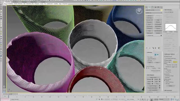Viewport: 180px width, 101px height.
Task: Select Preview Selection SubObj radio button
Action: (x=151, y=68)
